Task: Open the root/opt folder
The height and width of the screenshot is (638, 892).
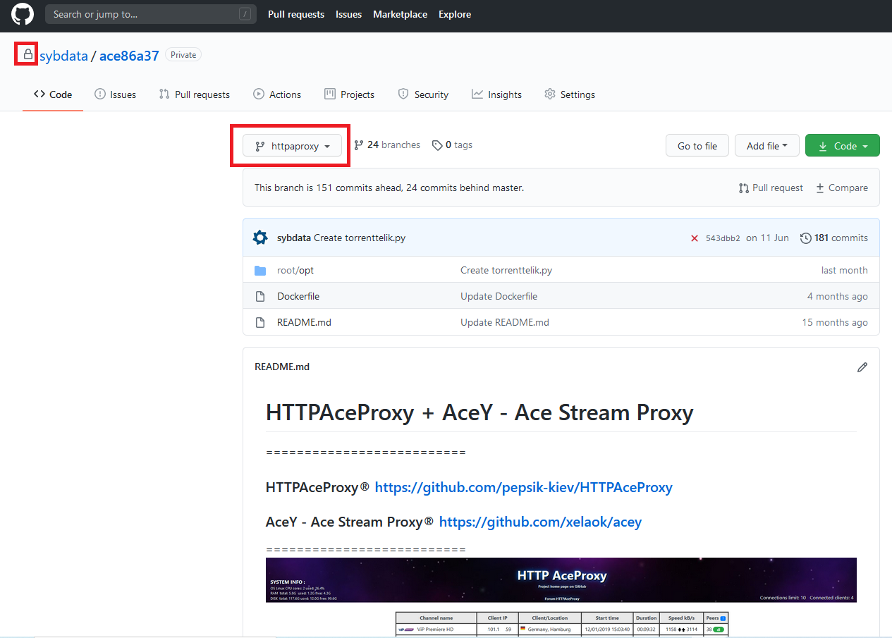Action: tap(295, 270)
